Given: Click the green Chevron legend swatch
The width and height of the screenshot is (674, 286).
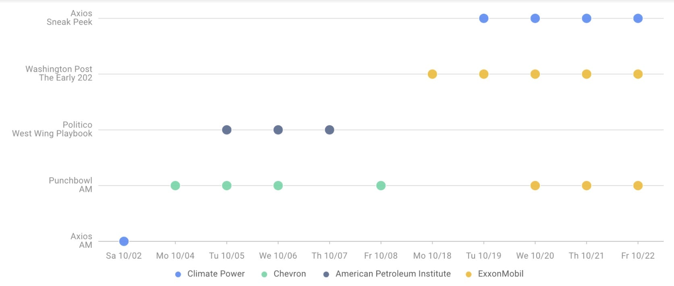Looking at the screenshot, I should click(x=264, y=274).
